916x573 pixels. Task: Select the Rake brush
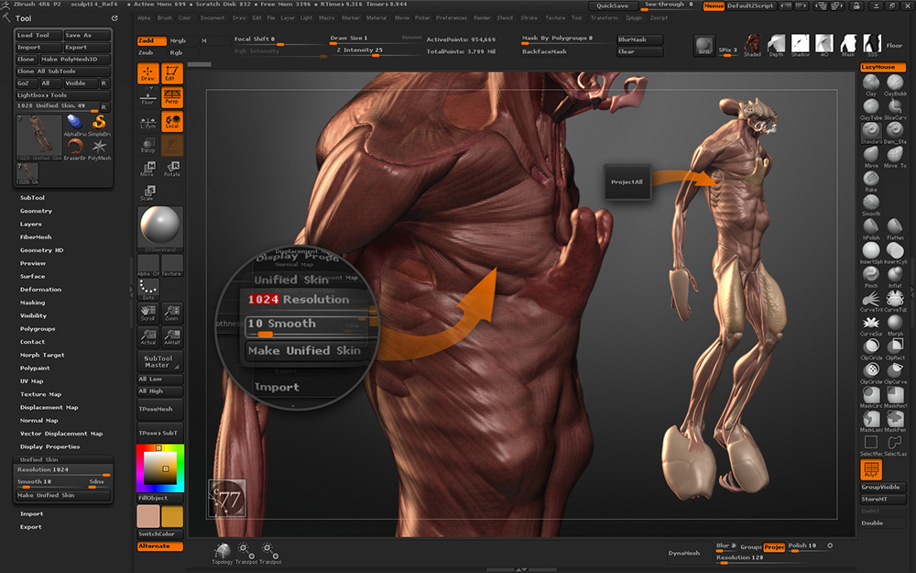(x=871, y=178)
